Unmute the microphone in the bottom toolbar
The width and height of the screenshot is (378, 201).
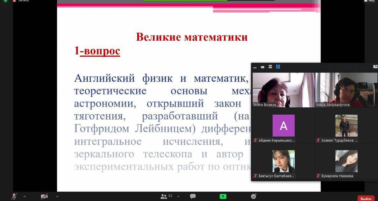tap(14, 196)
